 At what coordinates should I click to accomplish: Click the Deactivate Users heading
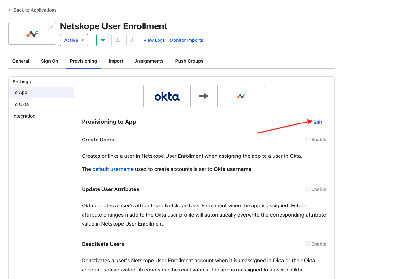tap(103, 244)
